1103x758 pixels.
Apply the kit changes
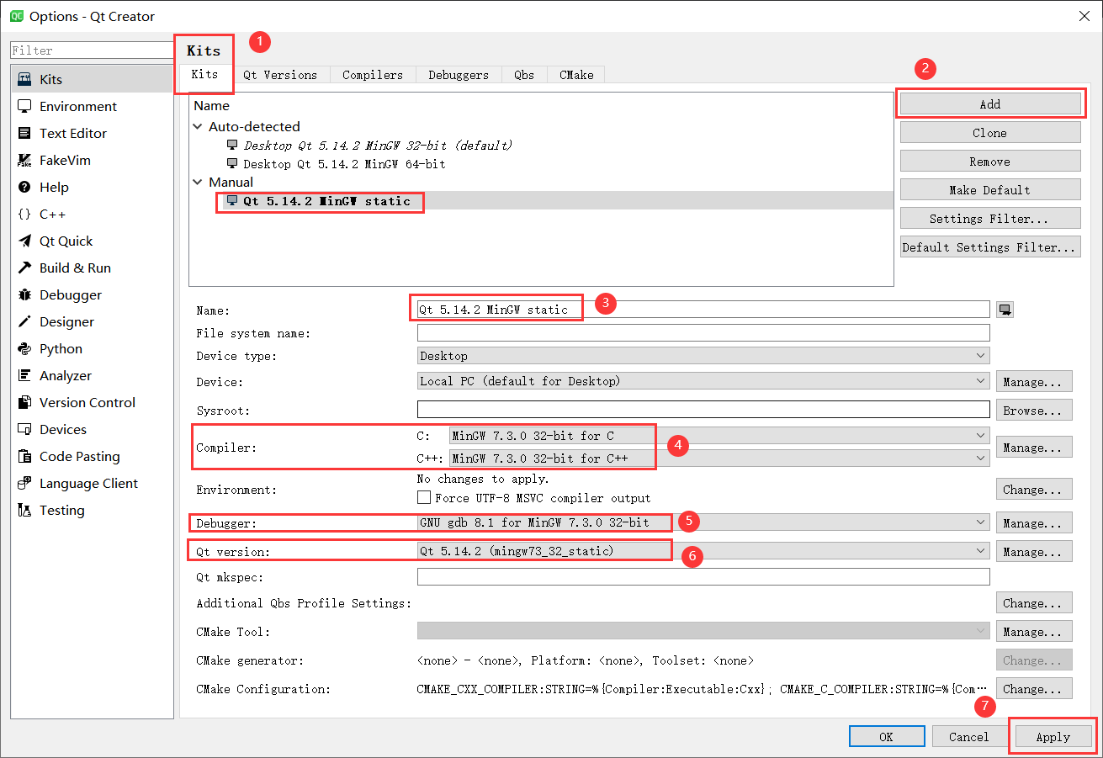[x=1053, y=736]
